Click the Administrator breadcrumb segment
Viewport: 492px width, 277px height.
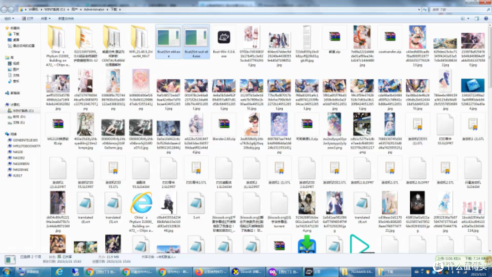94,10
